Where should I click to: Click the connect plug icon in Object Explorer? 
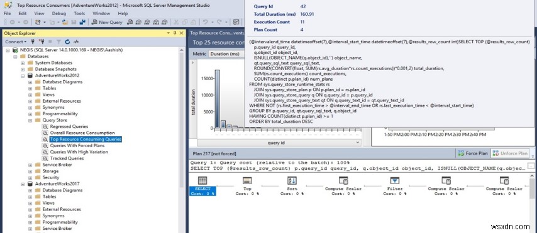[x=33, y=41]
